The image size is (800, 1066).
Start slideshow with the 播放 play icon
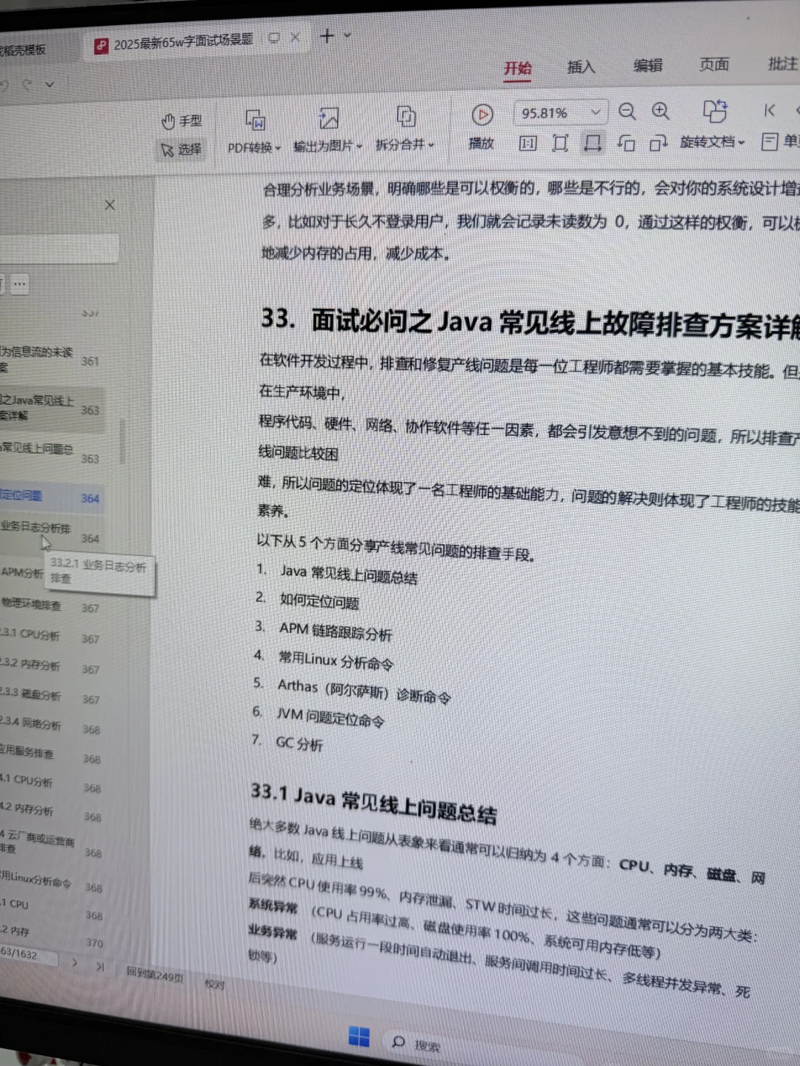tap(482, 115)
